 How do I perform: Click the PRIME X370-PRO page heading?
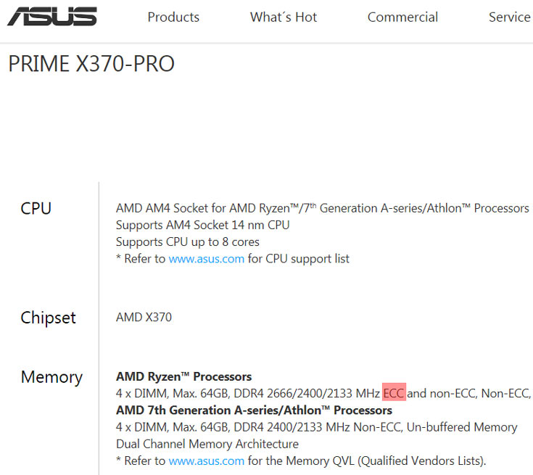(91, 65)
